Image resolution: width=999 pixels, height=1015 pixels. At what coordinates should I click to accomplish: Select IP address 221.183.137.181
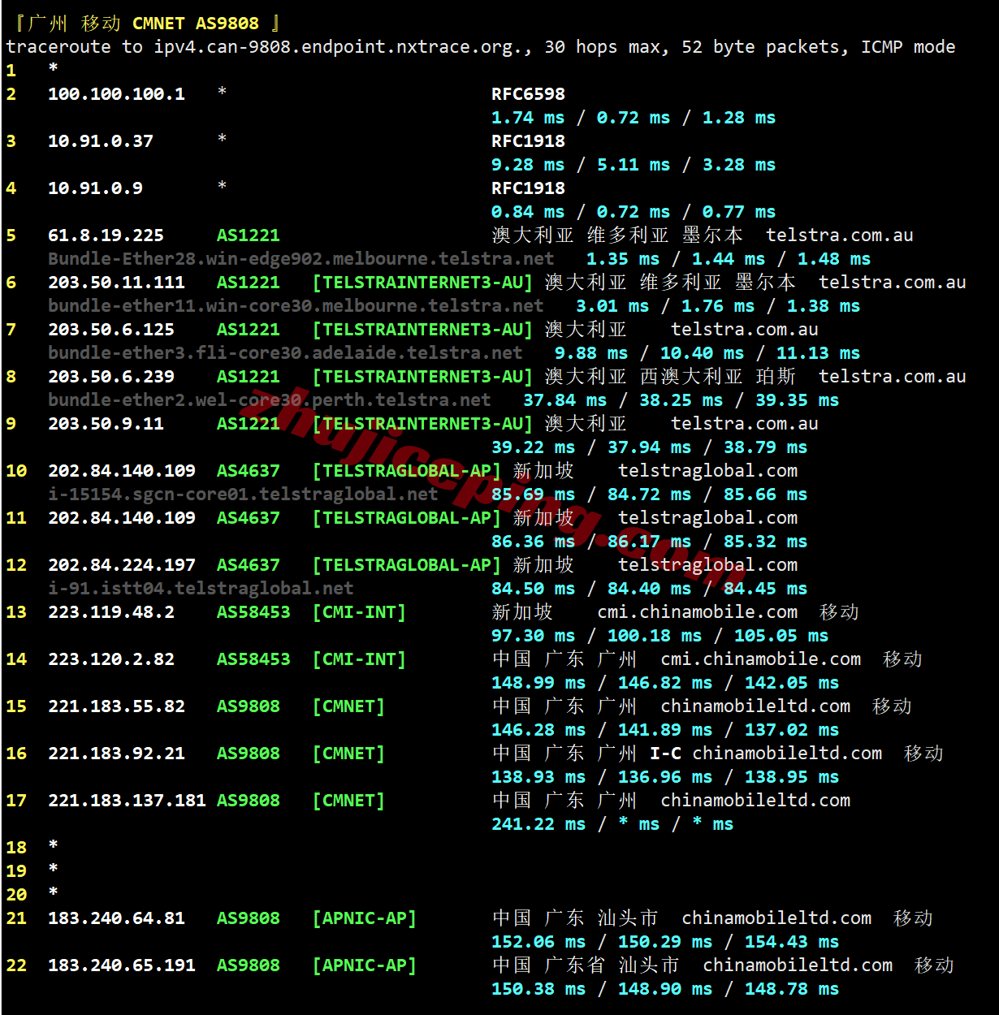click(127, 801)
